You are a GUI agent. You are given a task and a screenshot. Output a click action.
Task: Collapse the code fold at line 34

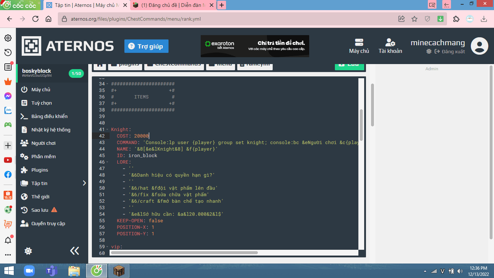107,84
